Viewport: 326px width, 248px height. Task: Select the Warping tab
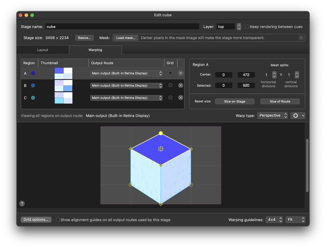click(95, 50)
